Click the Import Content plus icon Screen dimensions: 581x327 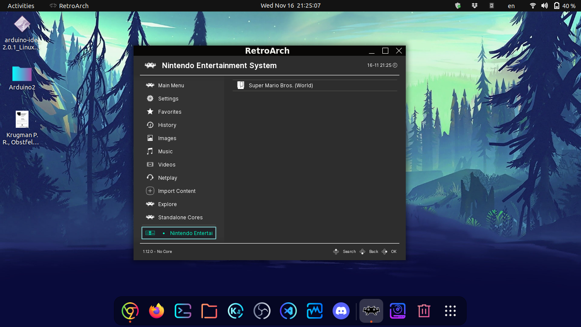tap(150, 191)
